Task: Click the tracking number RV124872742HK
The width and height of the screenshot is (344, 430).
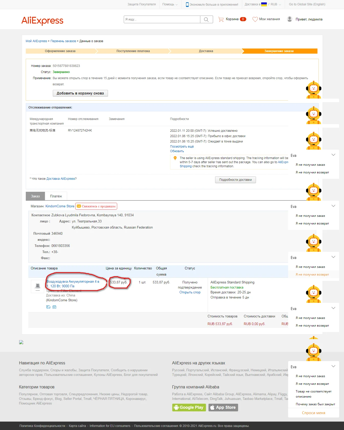Action: (80, 130)
